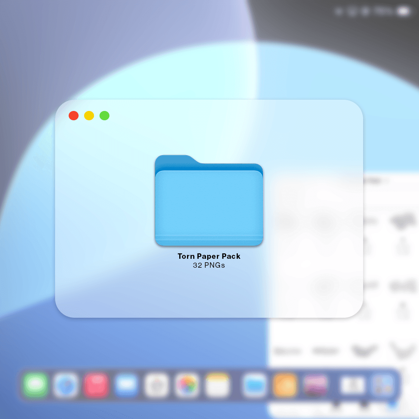The image size is (419, 419).
Task: Launch the Safari compass icon in the dock
Action: point(66,385)
